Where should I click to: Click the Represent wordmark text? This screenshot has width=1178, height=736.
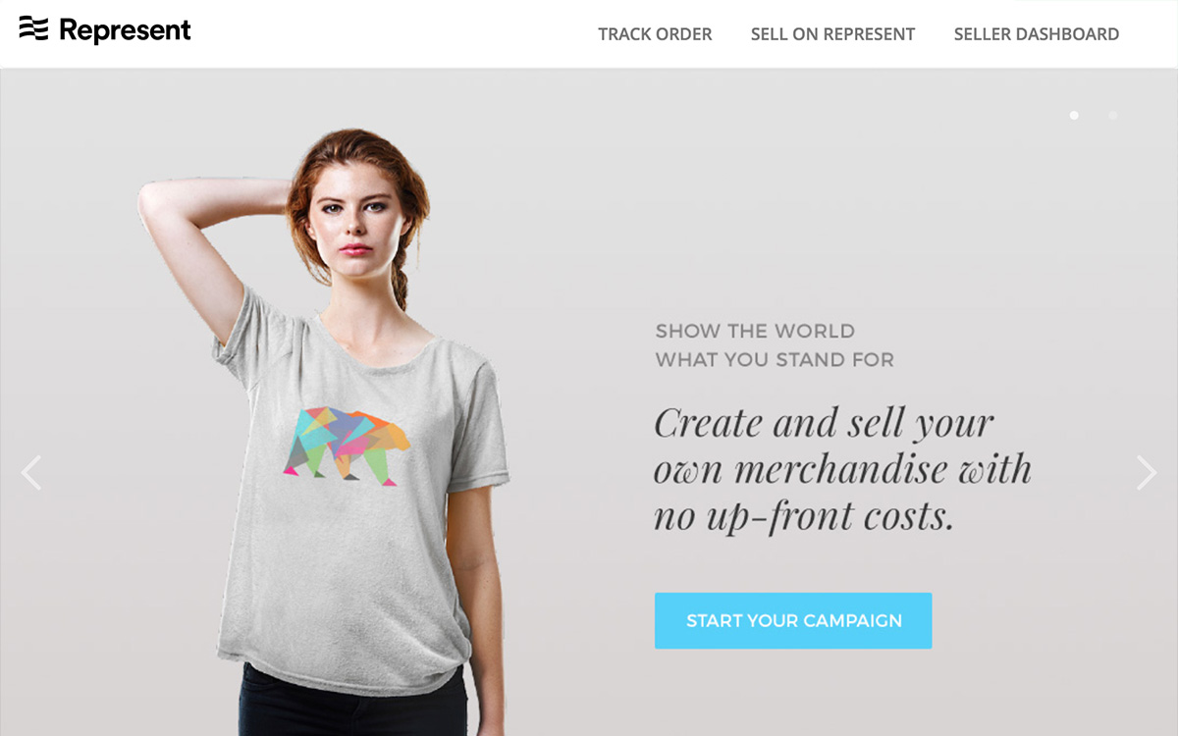pos(125,30)
